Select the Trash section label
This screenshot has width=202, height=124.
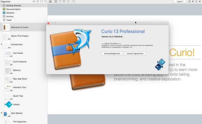9,20
